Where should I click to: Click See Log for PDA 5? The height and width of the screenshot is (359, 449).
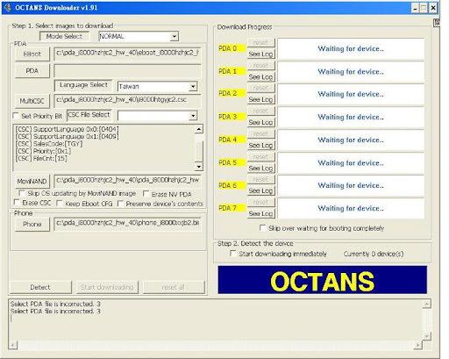260,169
